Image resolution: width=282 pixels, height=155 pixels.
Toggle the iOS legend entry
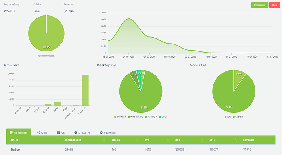tap(228, 117)
